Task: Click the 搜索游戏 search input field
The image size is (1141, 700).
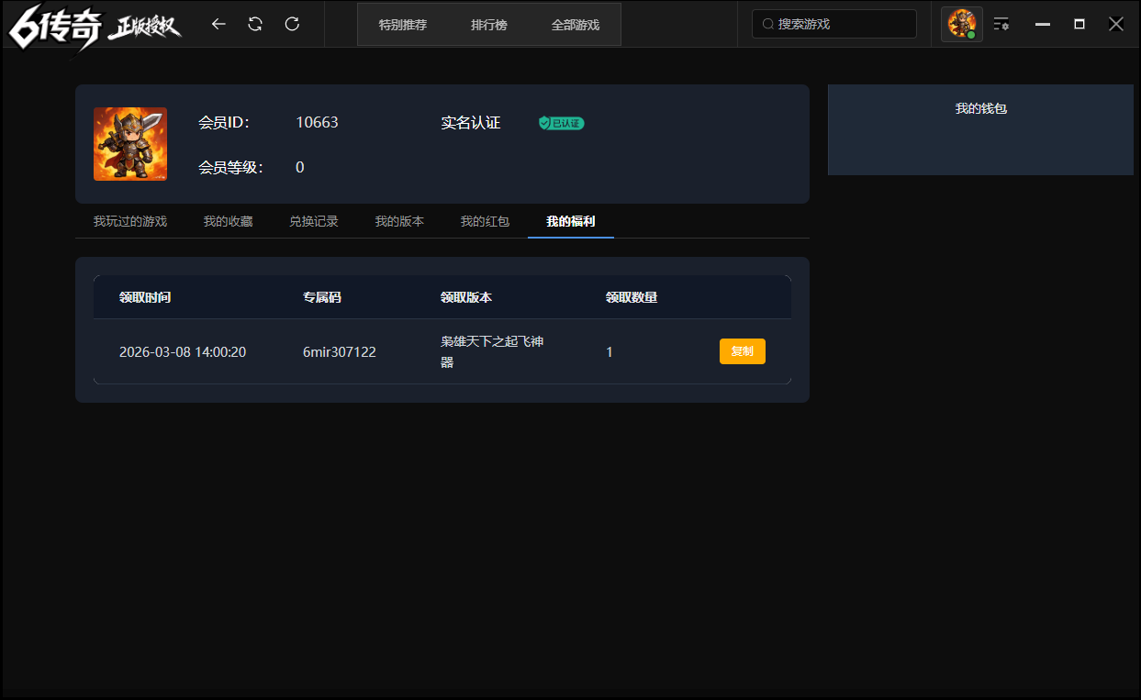Action: (x=833, y=24)
